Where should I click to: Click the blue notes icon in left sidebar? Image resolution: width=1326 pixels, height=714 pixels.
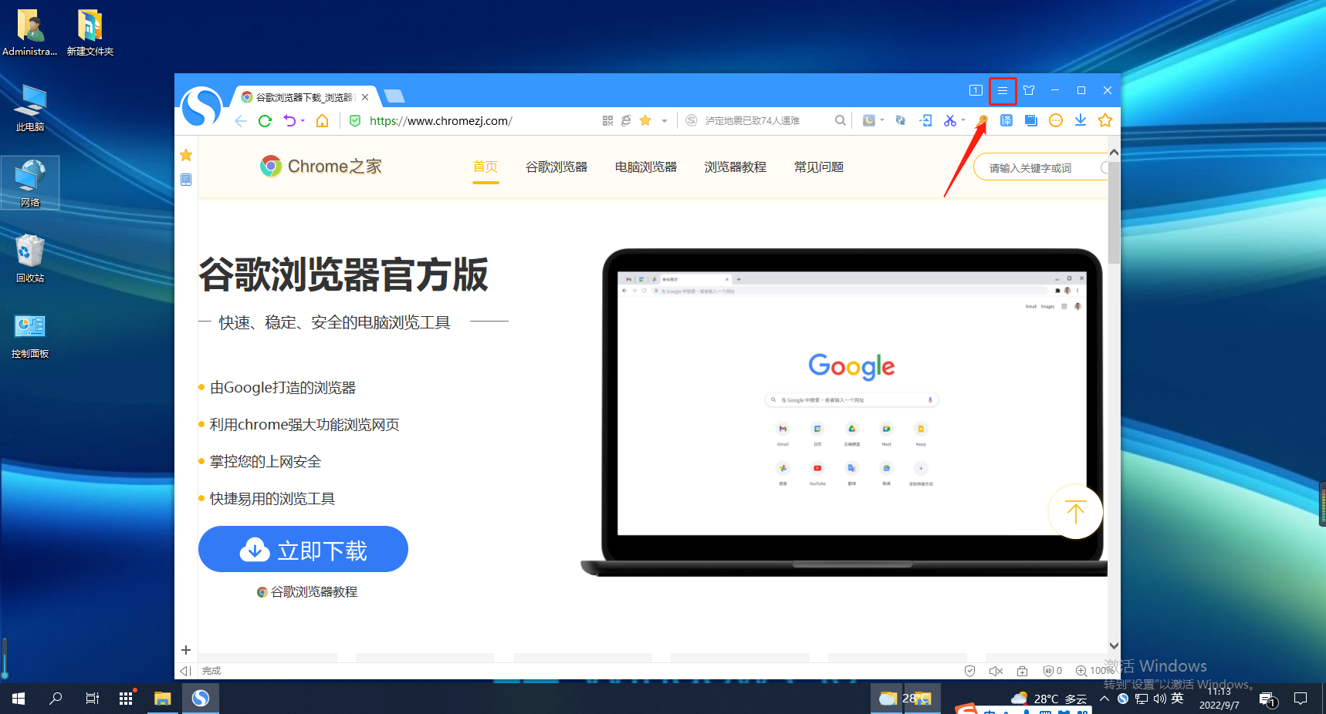click(186, 180)
